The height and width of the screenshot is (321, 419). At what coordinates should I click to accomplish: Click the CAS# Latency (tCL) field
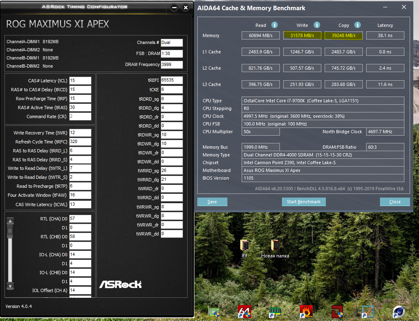tap(80, 81)
